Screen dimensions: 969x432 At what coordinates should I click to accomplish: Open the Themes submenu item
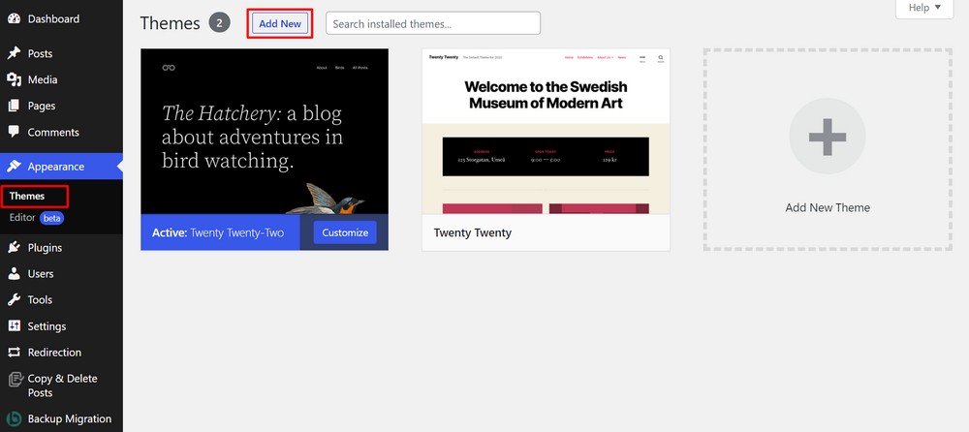(x=27, y=196)
